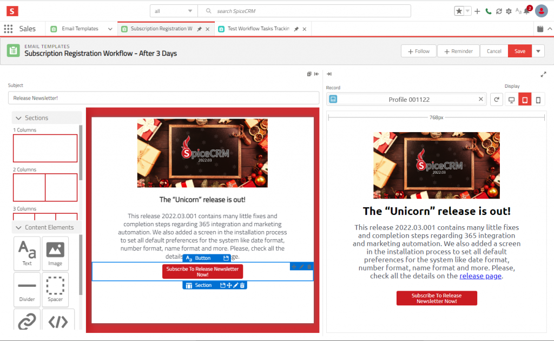Click the save icon on Section toolbar

click(x=222, y=285)
